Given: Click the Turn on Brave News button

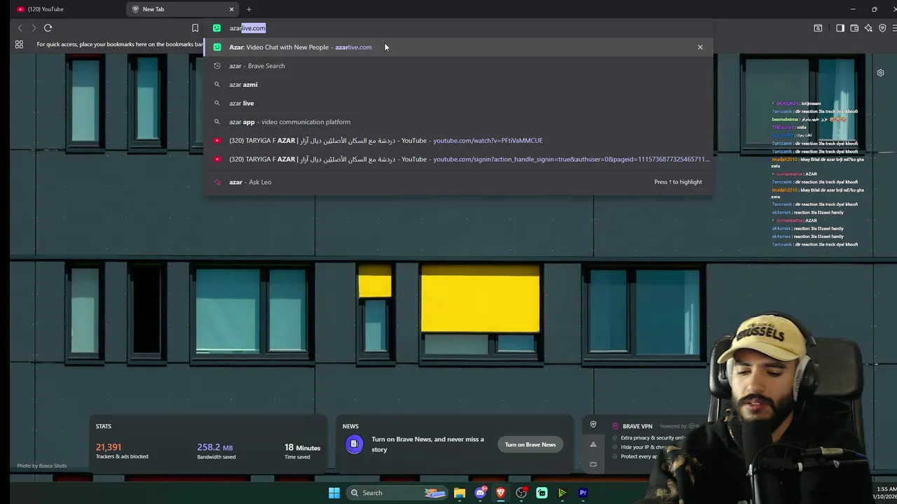Looking at the screenshot, I should (x=530, y=444).
